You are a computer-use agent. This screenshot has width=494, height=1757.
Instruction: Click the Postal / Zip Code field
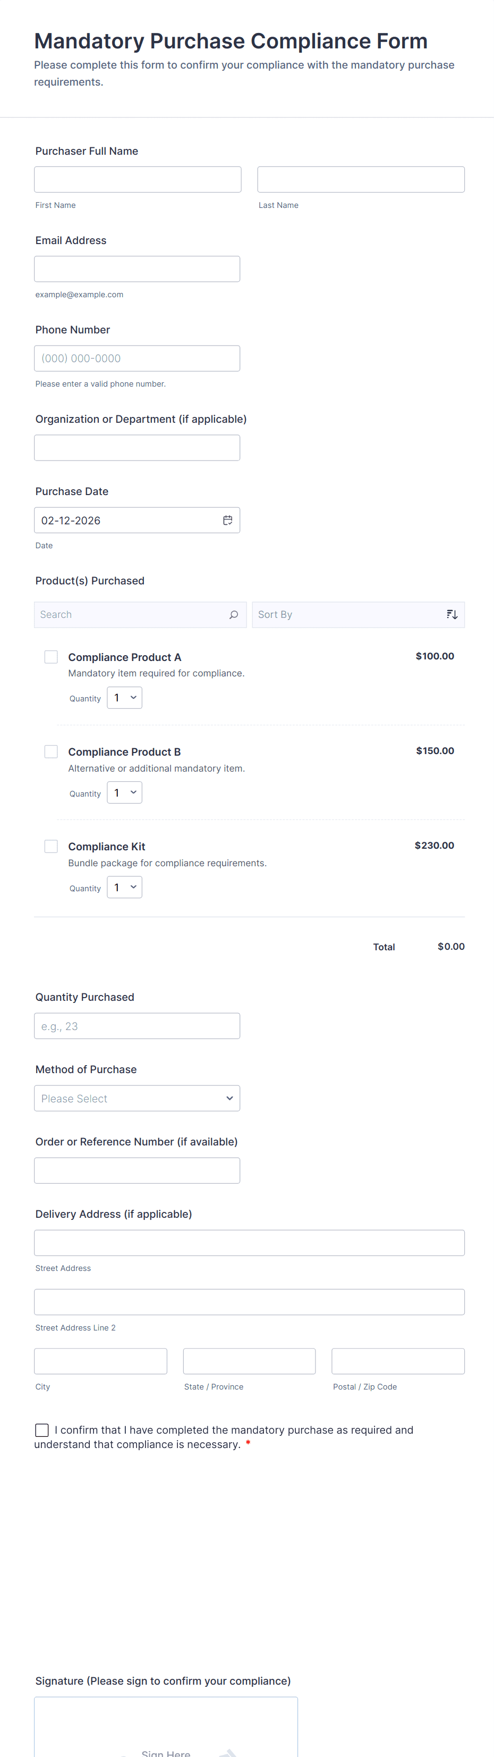point(398,1361)
